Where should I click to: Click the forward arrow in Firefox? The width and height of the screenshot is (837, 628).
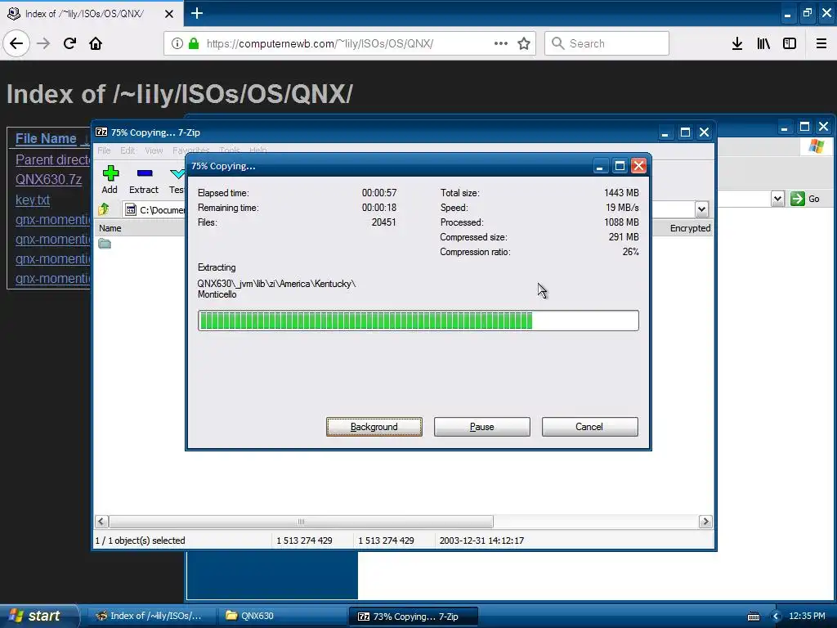pyautogui.click(x=43, y=43)
